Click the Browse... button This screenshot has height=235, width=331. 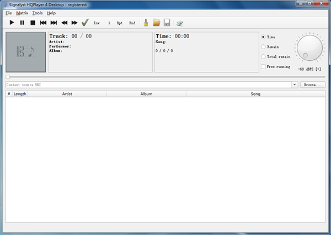313,85
